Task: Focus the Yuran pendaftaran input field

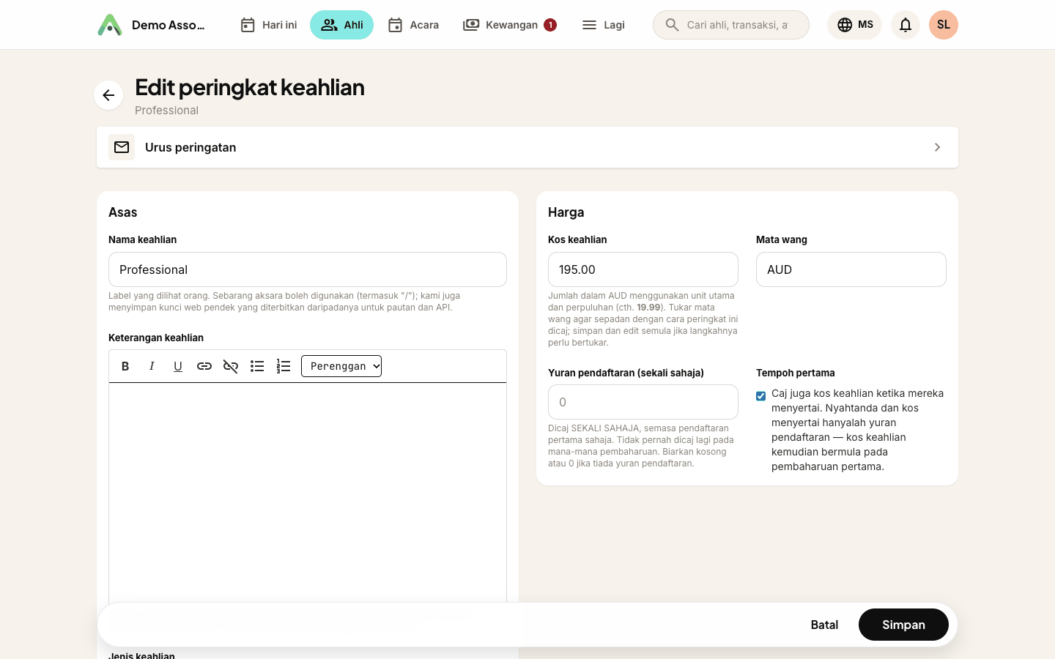Action: (x=643, y=402)
